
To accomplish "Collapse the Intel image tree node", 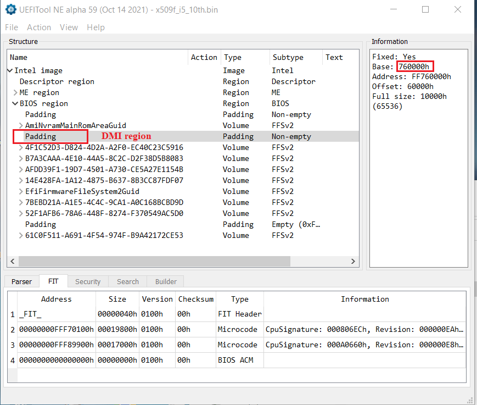I will point(10,70).
